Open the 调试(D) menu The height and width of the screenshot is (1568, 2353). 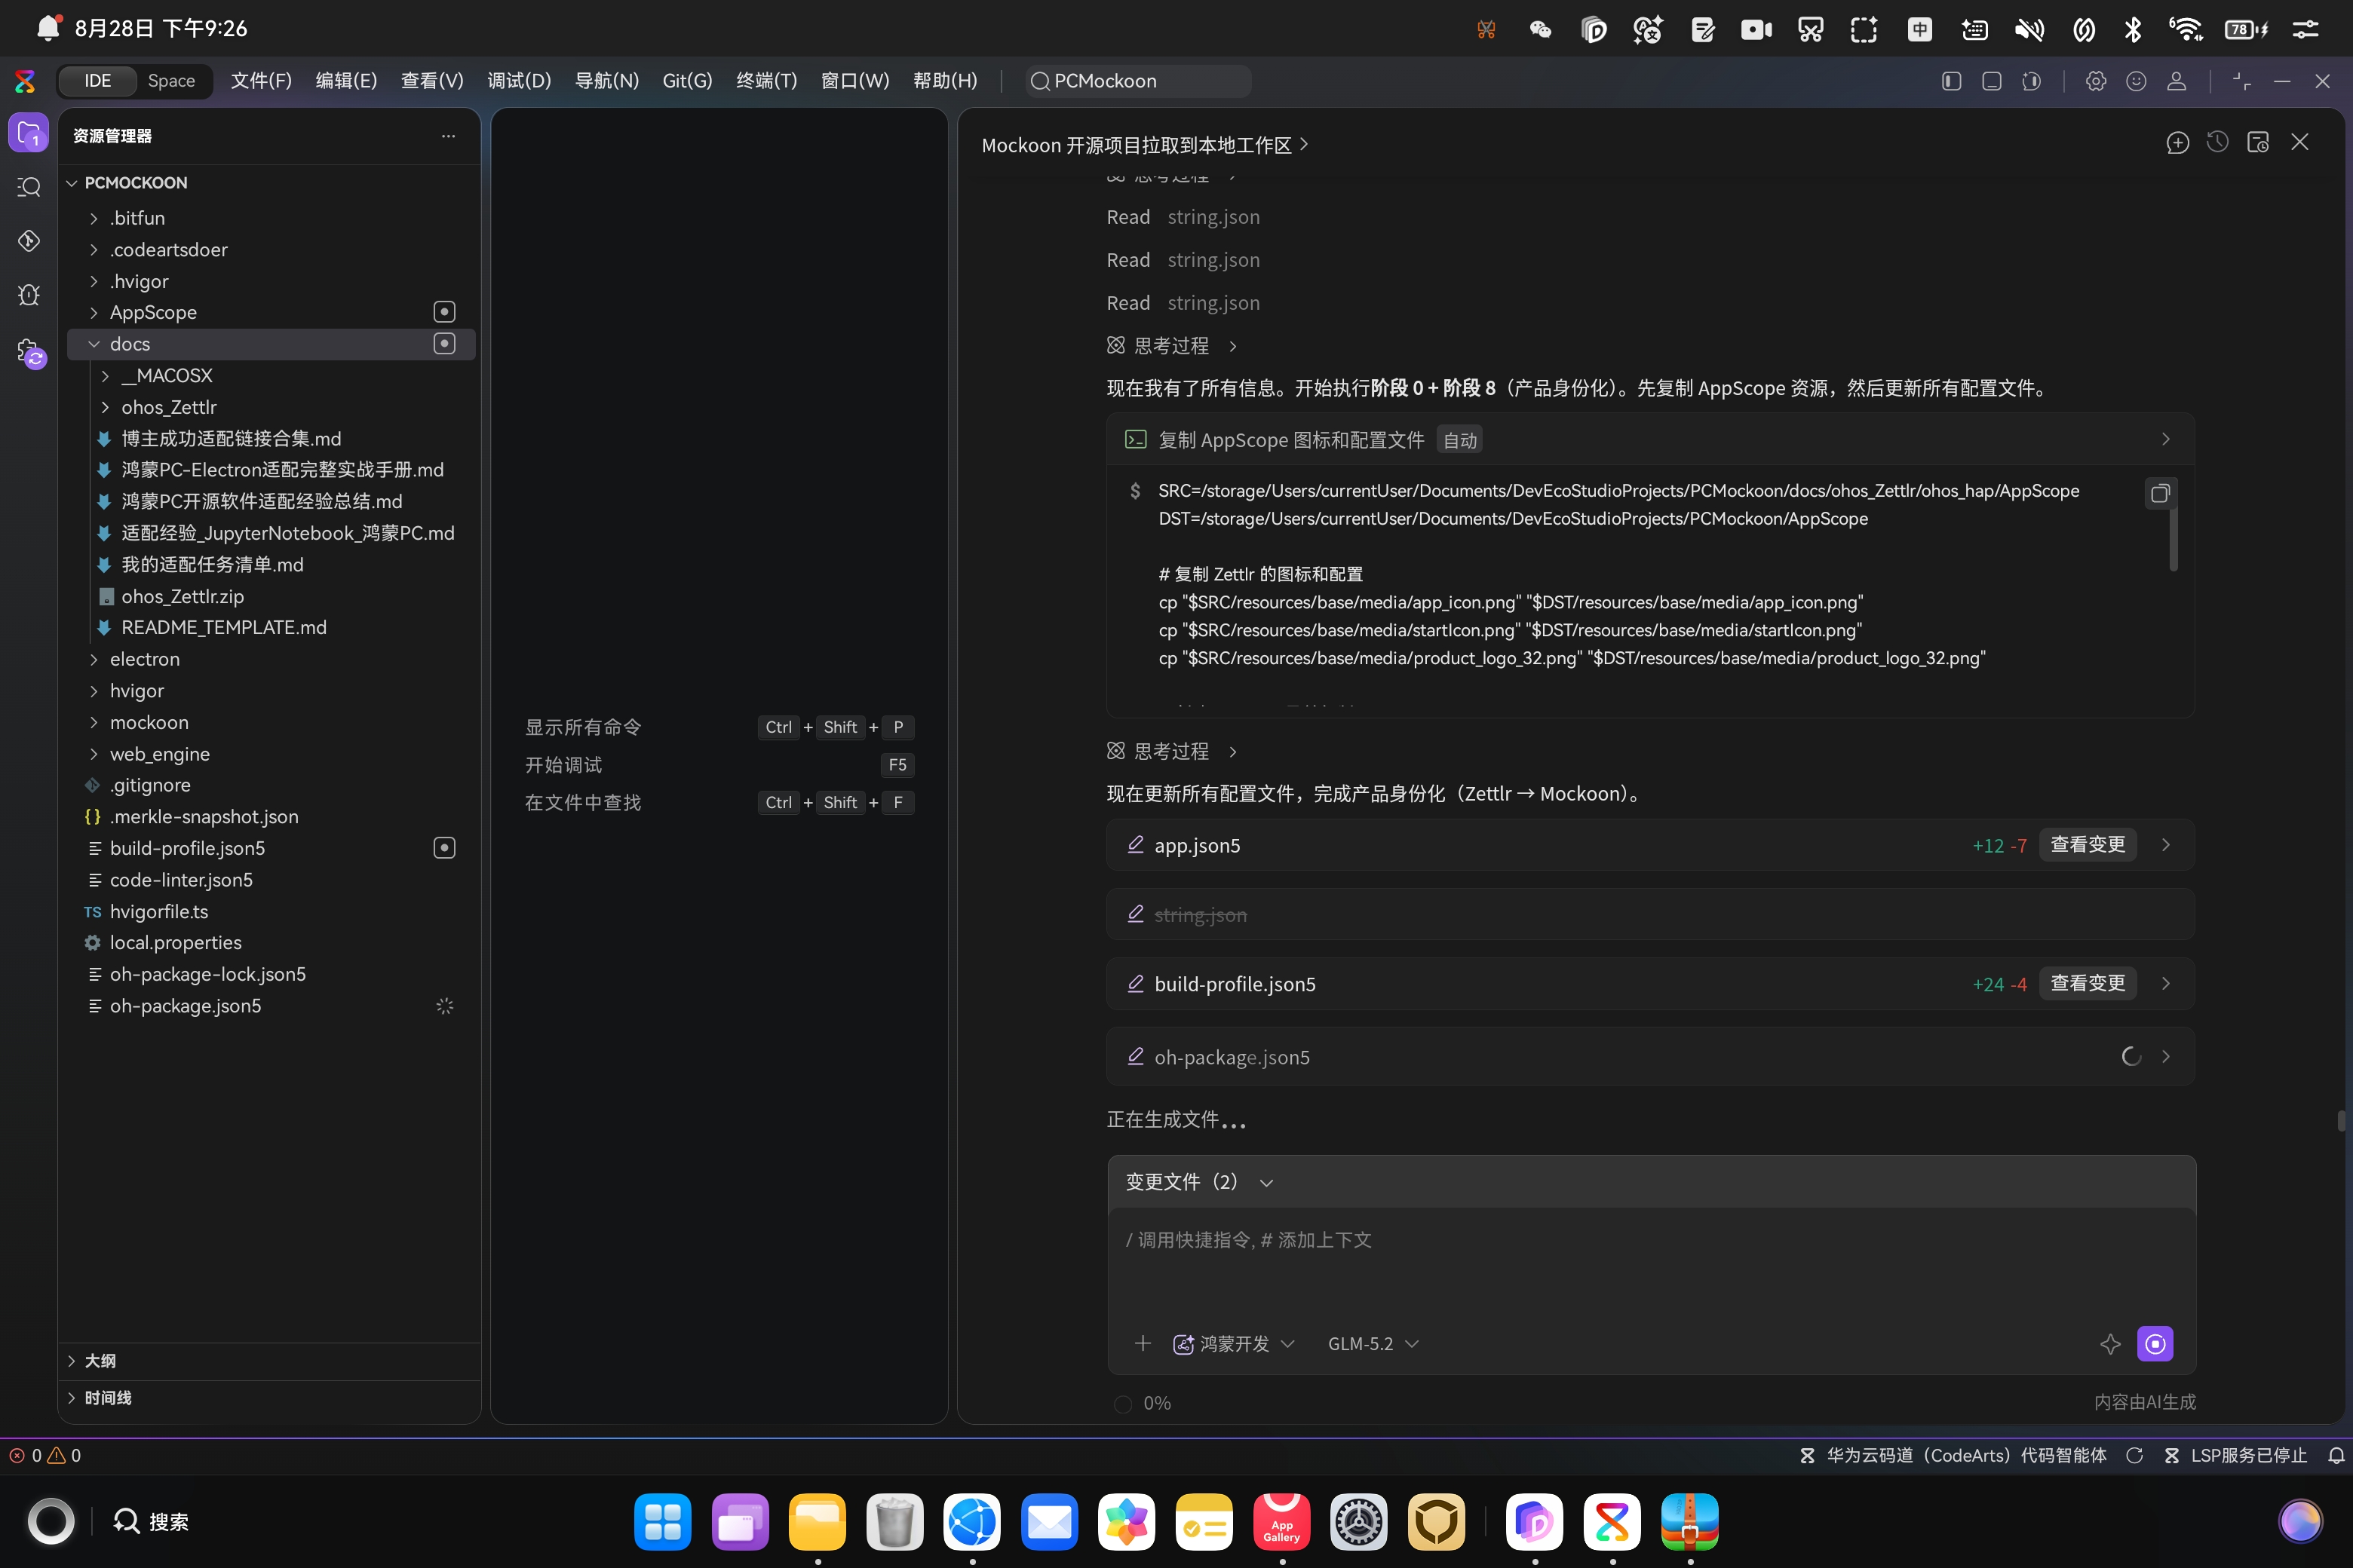point(519,81)
